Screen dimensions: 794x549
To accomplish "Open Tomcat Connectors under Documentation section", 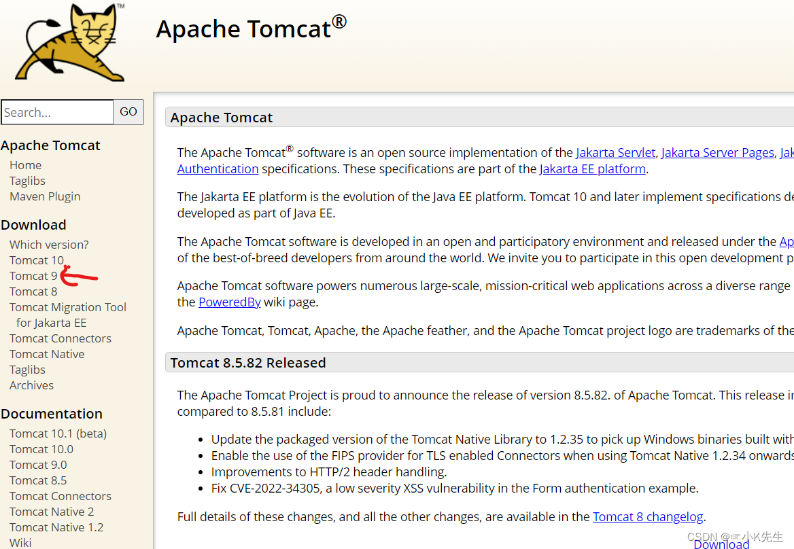I will (x=61, y=497).
